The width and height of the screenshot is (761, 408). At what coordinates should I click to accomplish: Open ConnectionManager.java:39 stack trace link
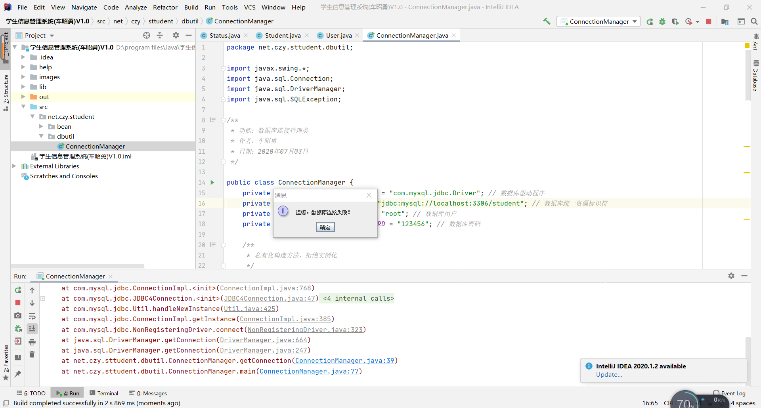coord(345,360)
